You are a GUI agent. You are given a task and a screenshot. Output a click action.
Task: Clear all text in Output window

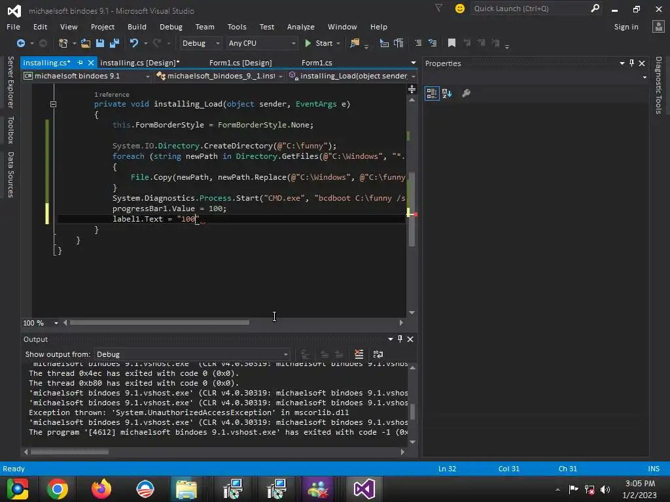coord(359,354)
